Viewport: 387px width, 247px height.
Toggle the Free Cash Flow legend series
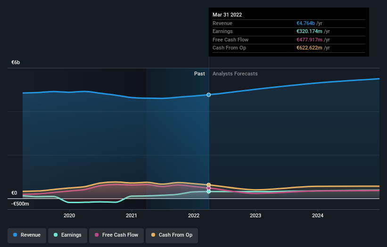(116, 235)
